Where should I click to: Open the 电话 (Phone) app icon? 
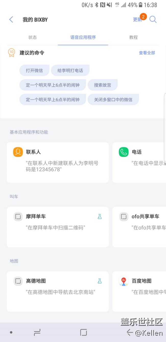click(x=123, y=152)
